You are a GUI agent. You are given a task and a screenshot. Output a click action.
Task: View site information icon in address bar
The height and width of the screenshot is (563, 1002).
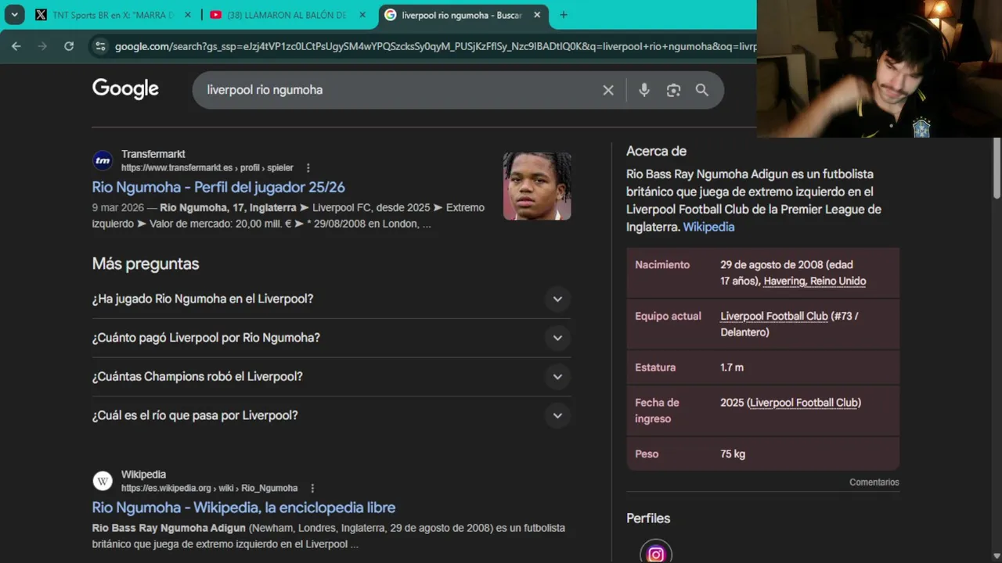(99, 46)
